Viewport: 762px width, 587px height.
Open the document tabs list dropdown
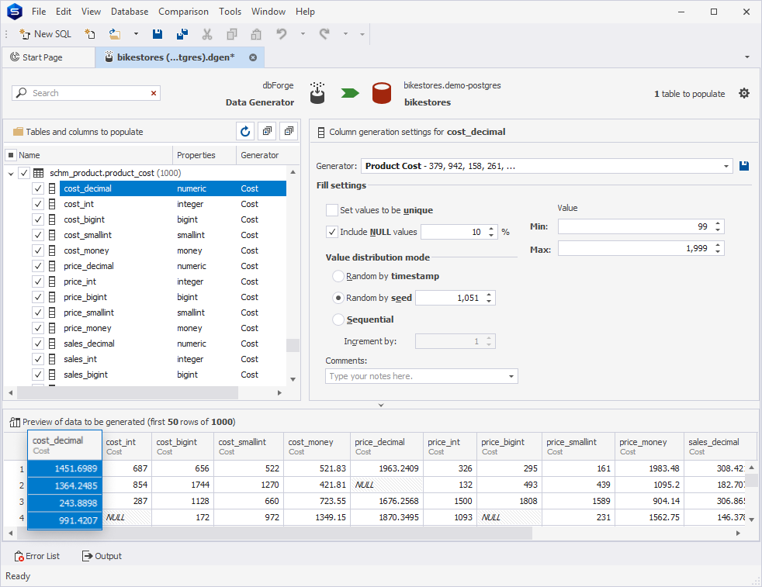click(x=747, y=57)
